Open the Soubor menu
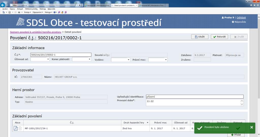This screenshot has width=260, height=137. pos(5,9)
